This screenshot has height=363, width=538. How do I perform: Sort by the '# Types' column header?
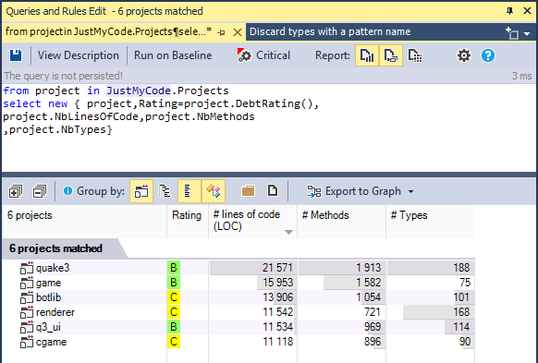point(430,222)
